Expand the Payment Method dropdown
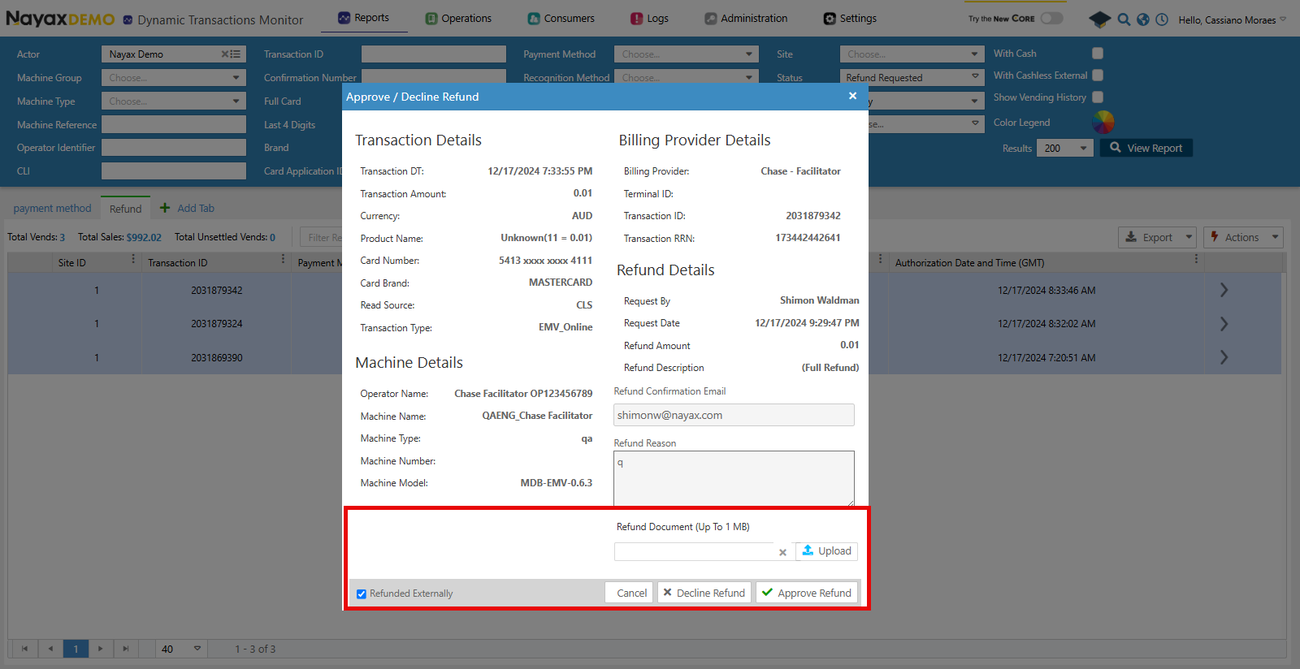The image size is (1300, 669). click(x=748, y=54)
